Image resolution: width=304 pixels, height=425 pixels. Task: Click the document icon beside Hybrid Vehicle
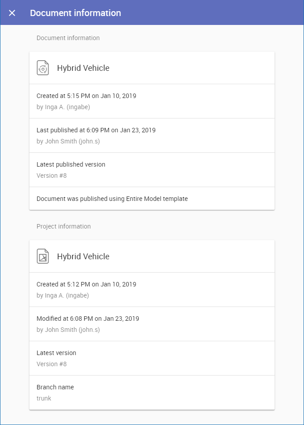[43, 68]
